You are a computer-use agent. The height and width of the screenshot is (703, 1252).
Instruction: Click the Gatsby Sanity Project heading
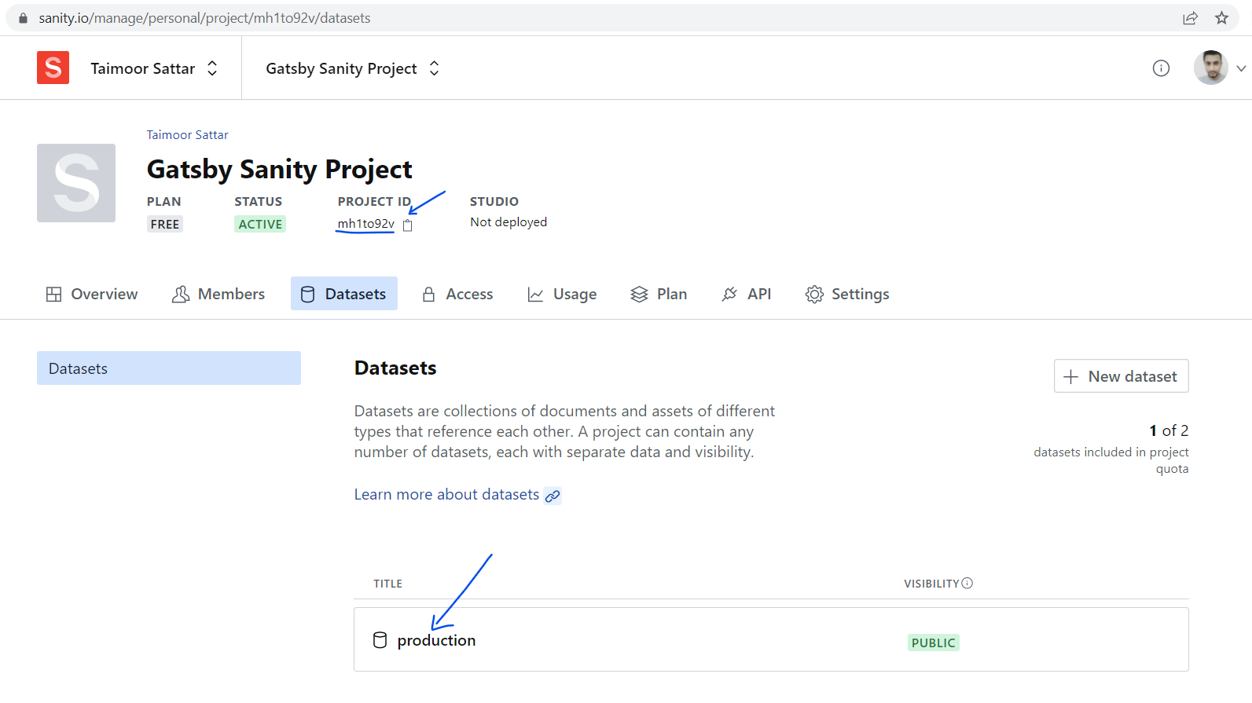pos(280,169)
